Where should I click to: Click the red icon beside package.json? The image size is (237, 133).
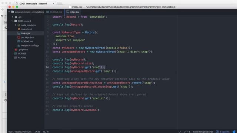coord(19,37)
